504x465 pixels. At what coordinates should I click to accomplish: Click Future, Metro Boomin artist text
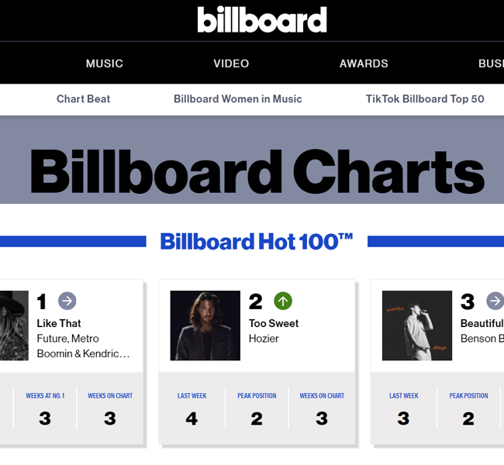click(x=83, y=346)
